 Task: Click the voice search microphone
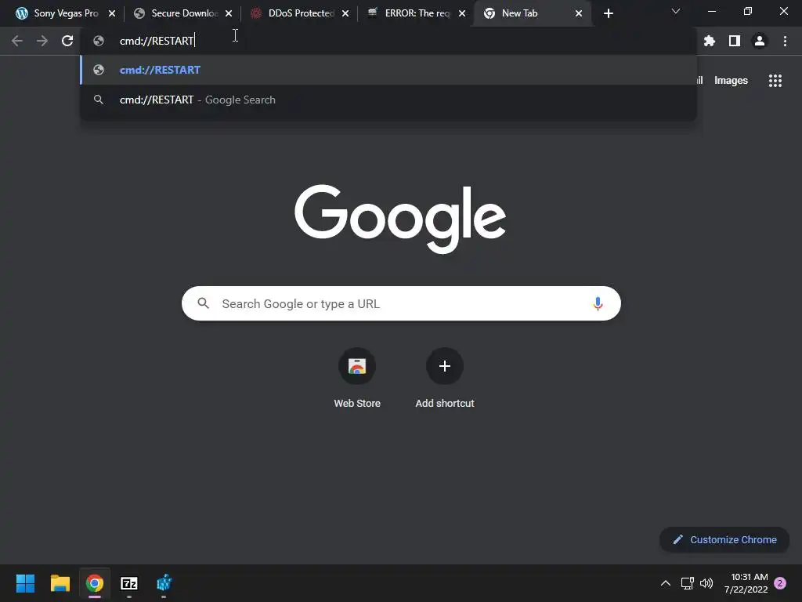click(x=598, y=303)
